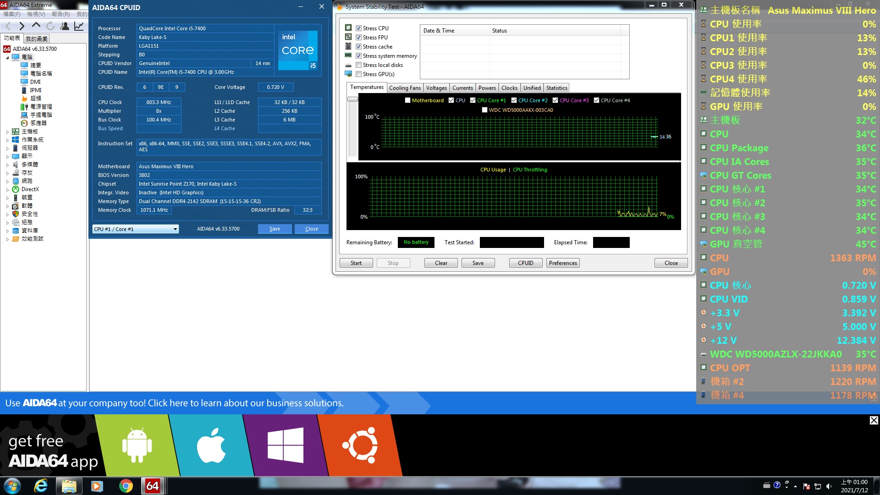
Task: Uncheck the Stress FPU checkbox
Action: pyautogui.click(x=359, y=38)
